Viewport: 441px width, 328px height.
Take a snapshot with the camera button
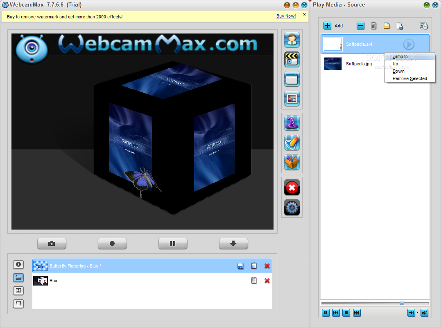(52, 243)
